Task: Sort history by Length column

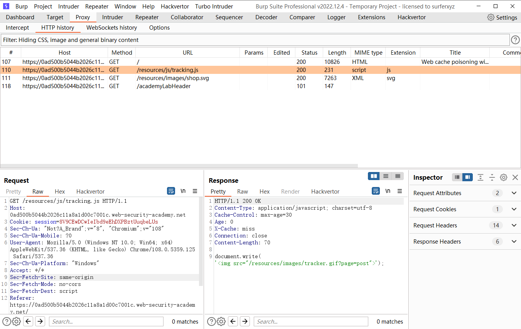Action: 337,53
